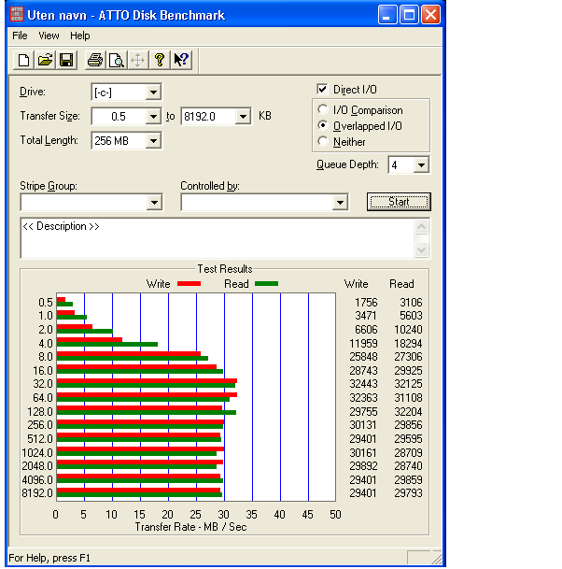
Task: Click the read value 3106
Action: pyautogui.click(x=411, y=303)
